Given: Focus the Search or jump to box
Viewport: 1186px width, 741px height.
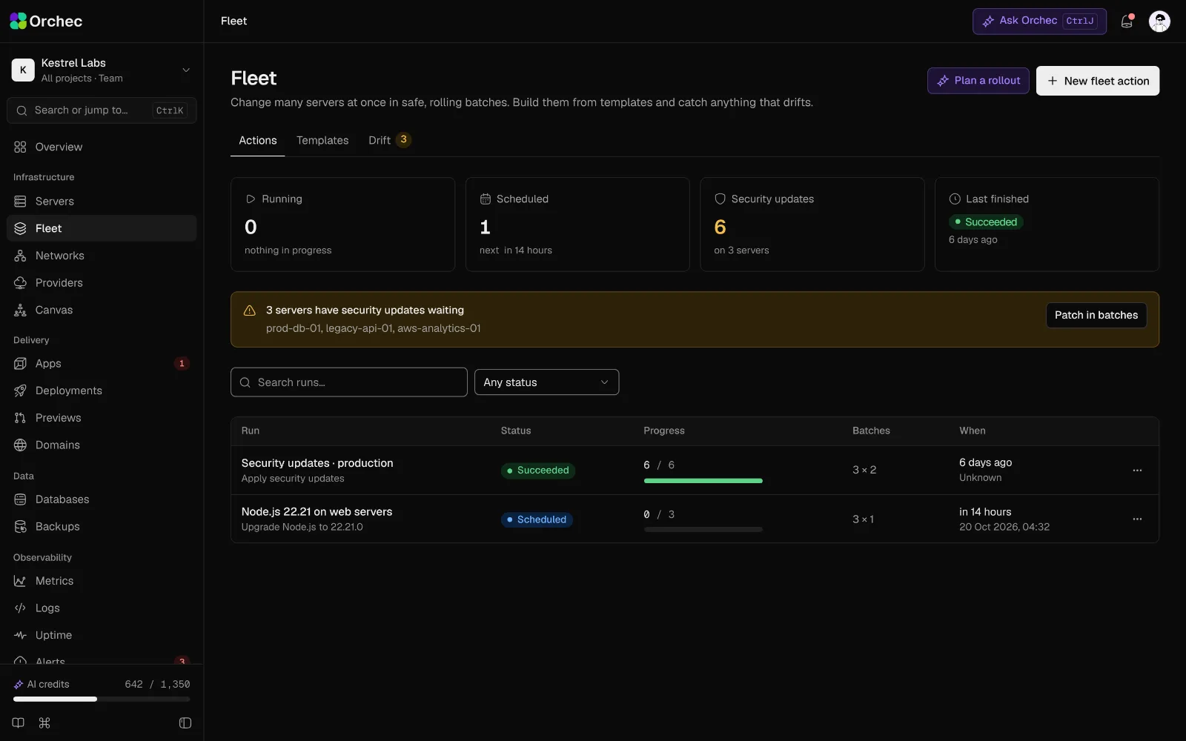Looking at the screenshot, I should click(102, 110).
